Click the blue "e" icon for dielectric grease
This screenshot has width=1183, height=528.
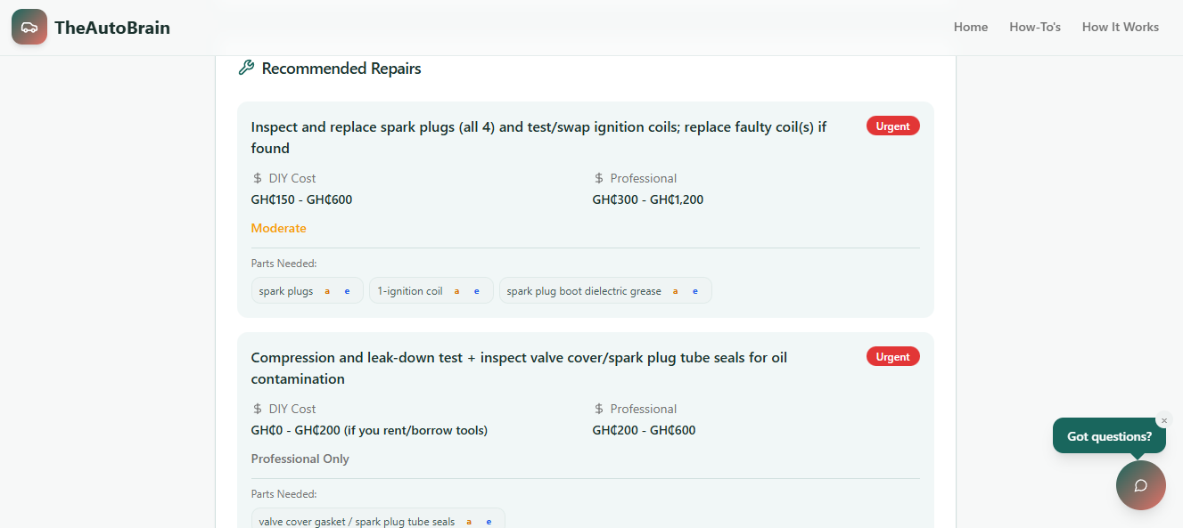coord(695,291)
